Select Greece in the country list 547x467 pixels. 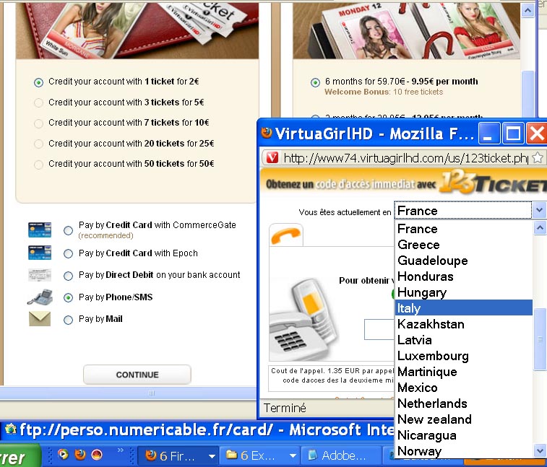(x=464, y=245)
